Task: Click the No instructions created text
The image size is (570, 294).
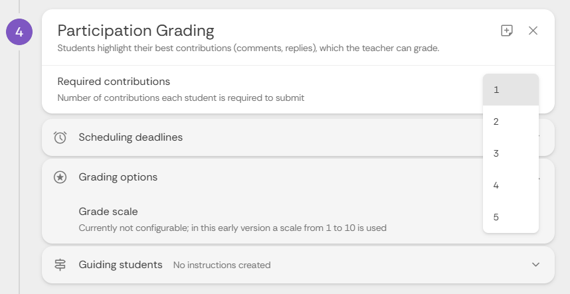Action: [222, 265]
